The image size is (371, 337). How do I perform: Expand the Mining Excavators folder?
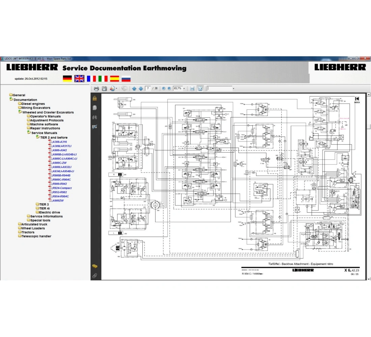[34, 108]
